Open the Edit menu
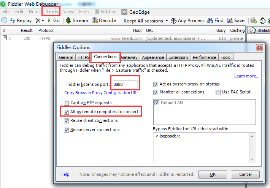 point(19,12)
